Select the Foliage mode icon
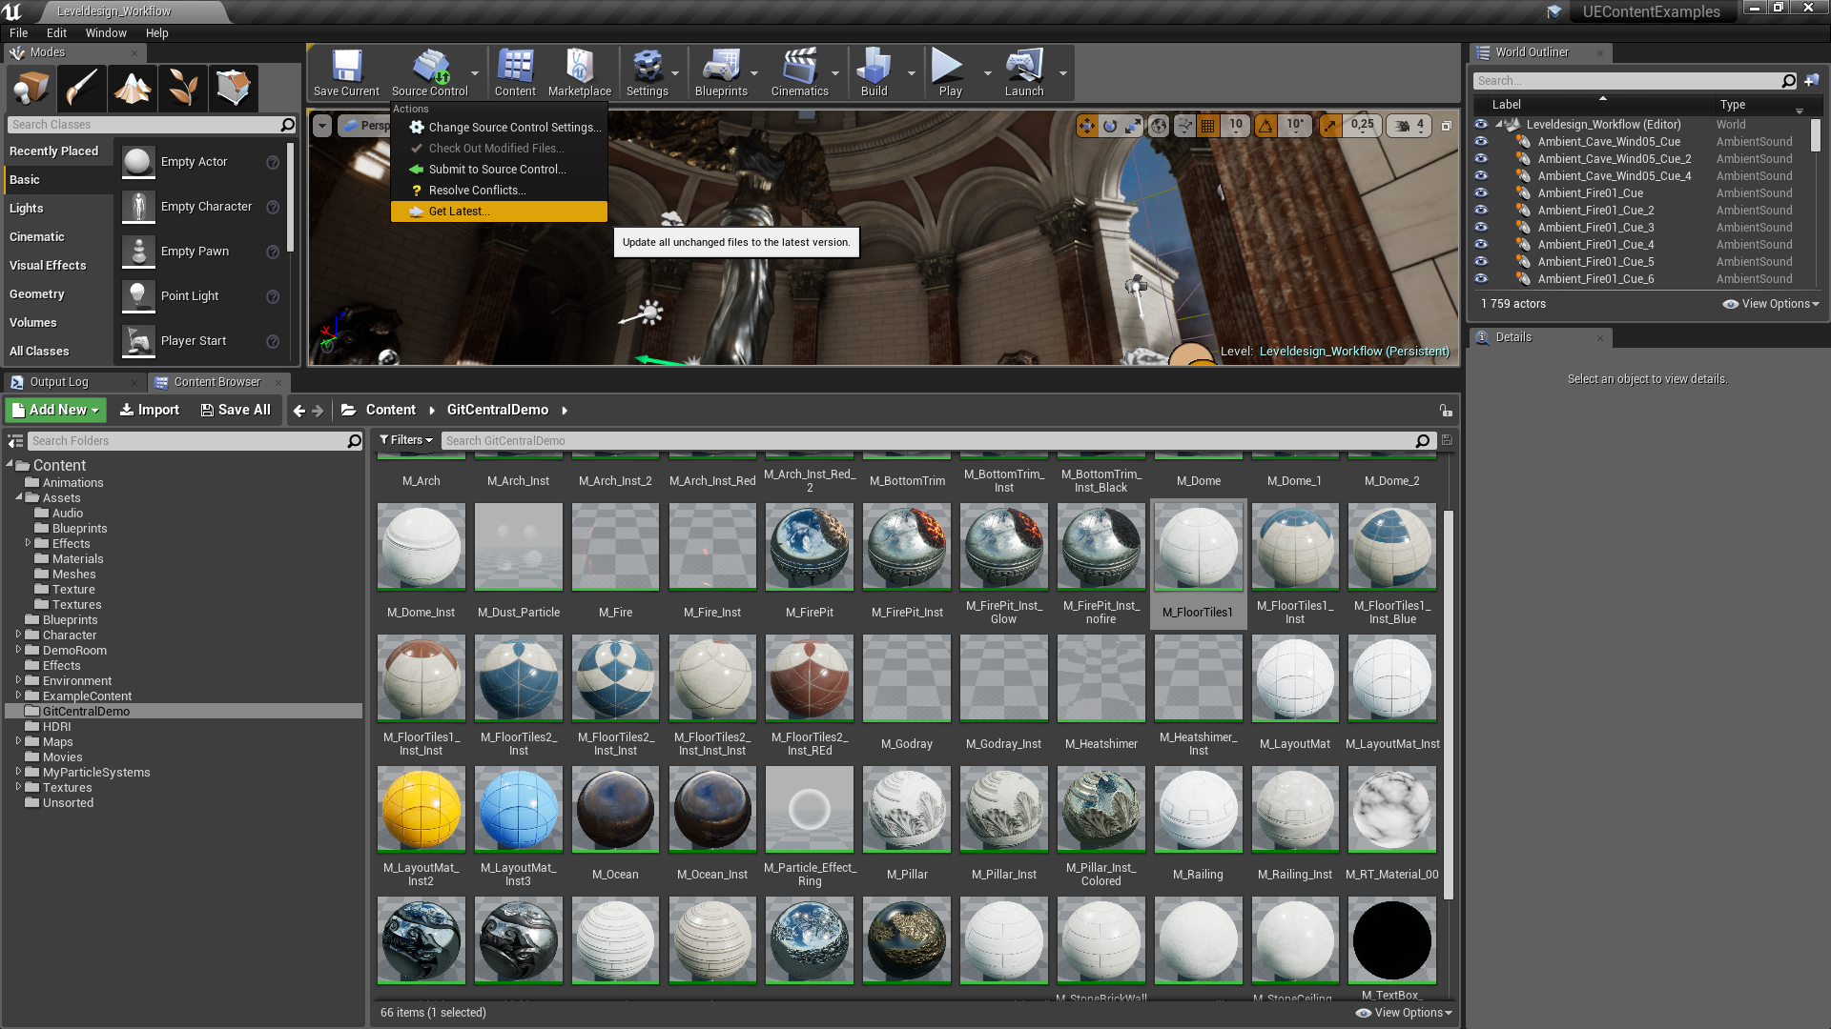The image size is (1831, 1029). click(x=183, y=88)
